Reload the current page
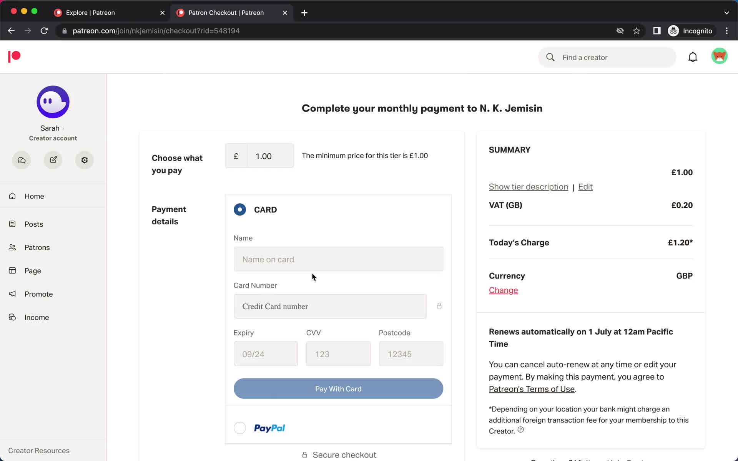This screenshot has width=738, height=461. click(x=44, y=31)
